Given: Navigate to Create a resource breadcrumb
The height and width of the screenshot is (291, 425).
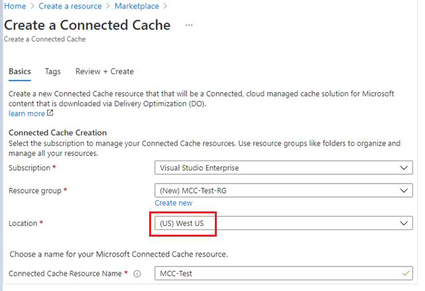Looking at the screenshot, I should pos(70,6).
